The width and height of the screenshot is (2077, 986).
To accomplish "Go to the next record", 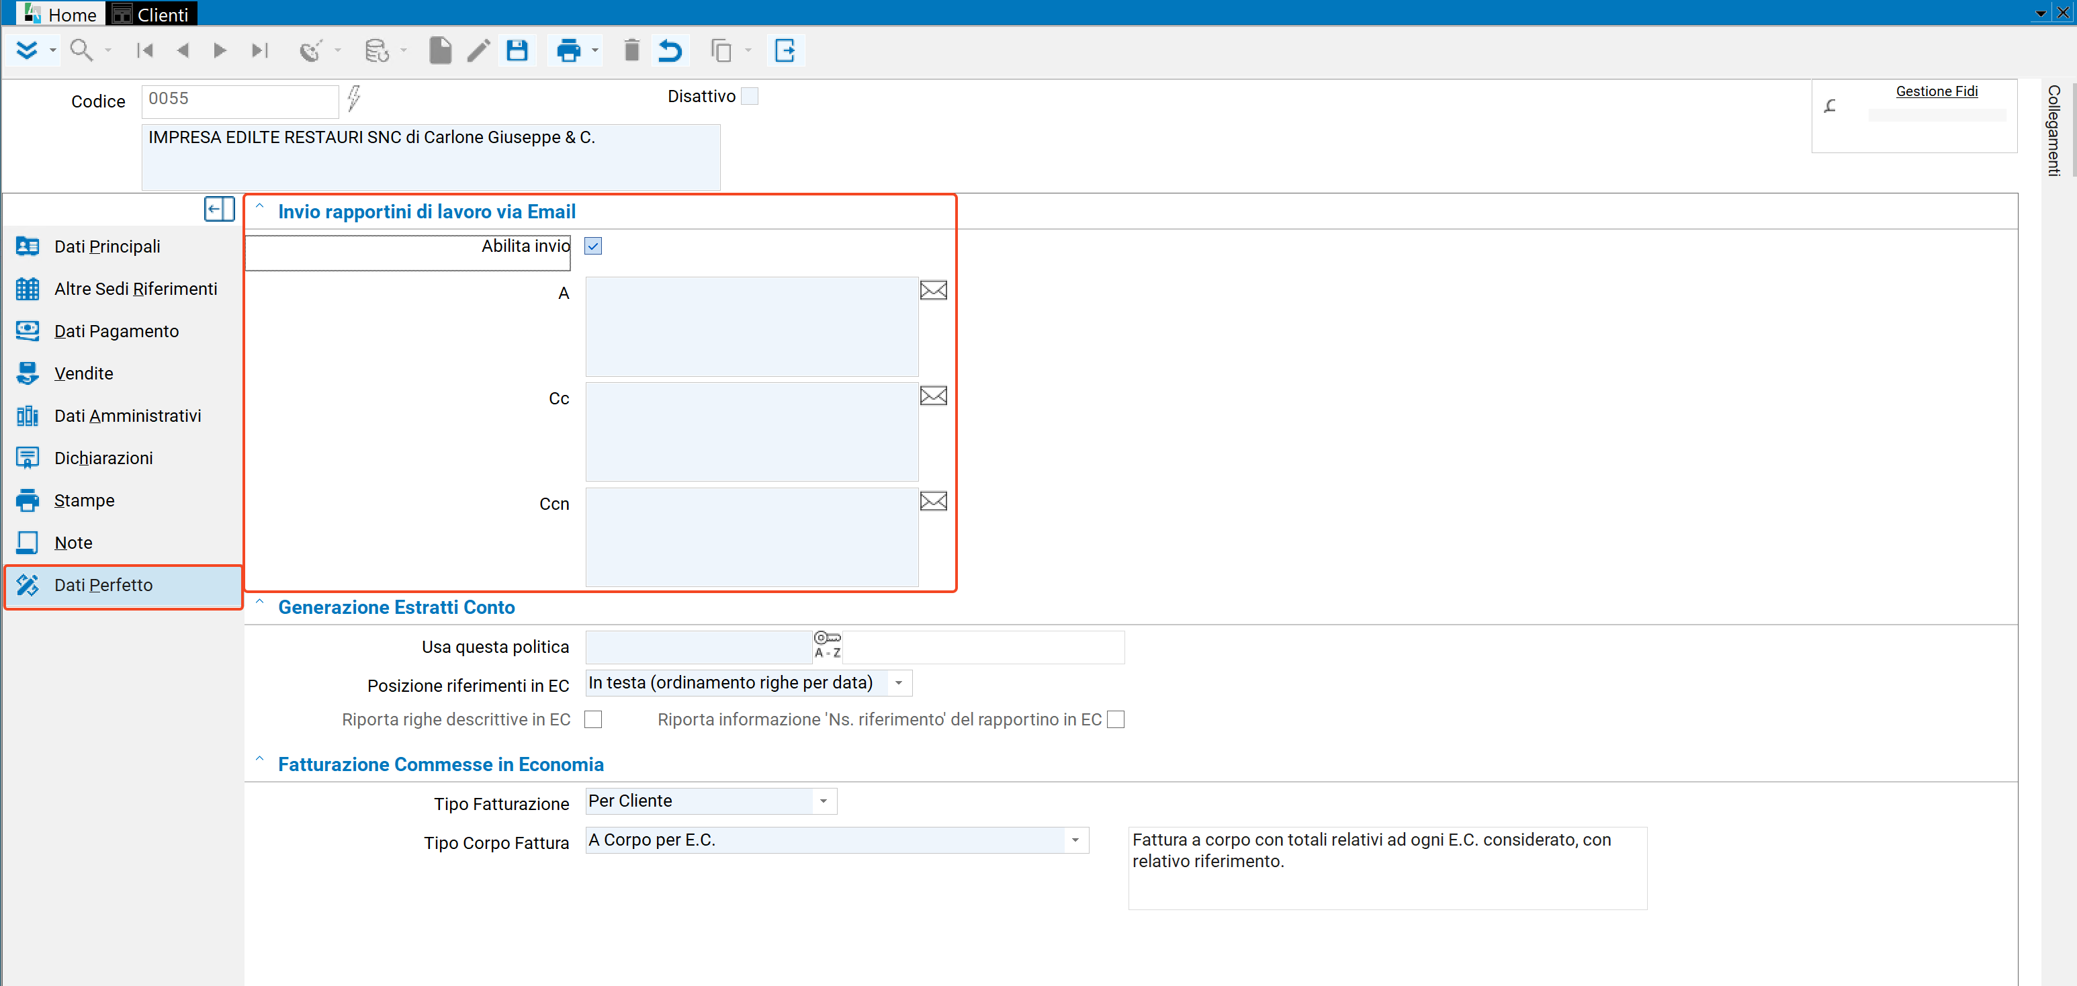I will pos(219,51).
